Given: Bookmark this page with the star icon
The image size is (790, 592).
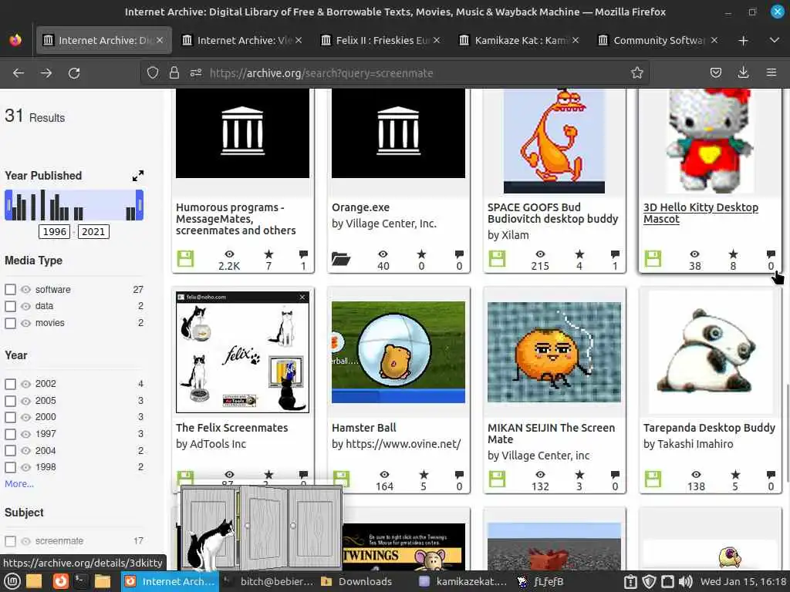Looking at the screenshot, I should click(x=636, y=73).
